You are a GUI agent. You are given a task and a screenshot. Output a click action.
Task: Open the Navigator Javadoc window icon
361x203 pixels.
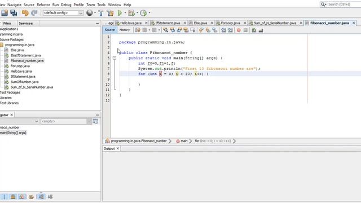(x=95, y=121)
